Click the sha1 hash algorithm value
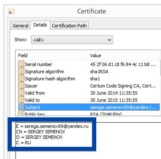The width and height of the screenshot is (161, 159). click(95, 79)
